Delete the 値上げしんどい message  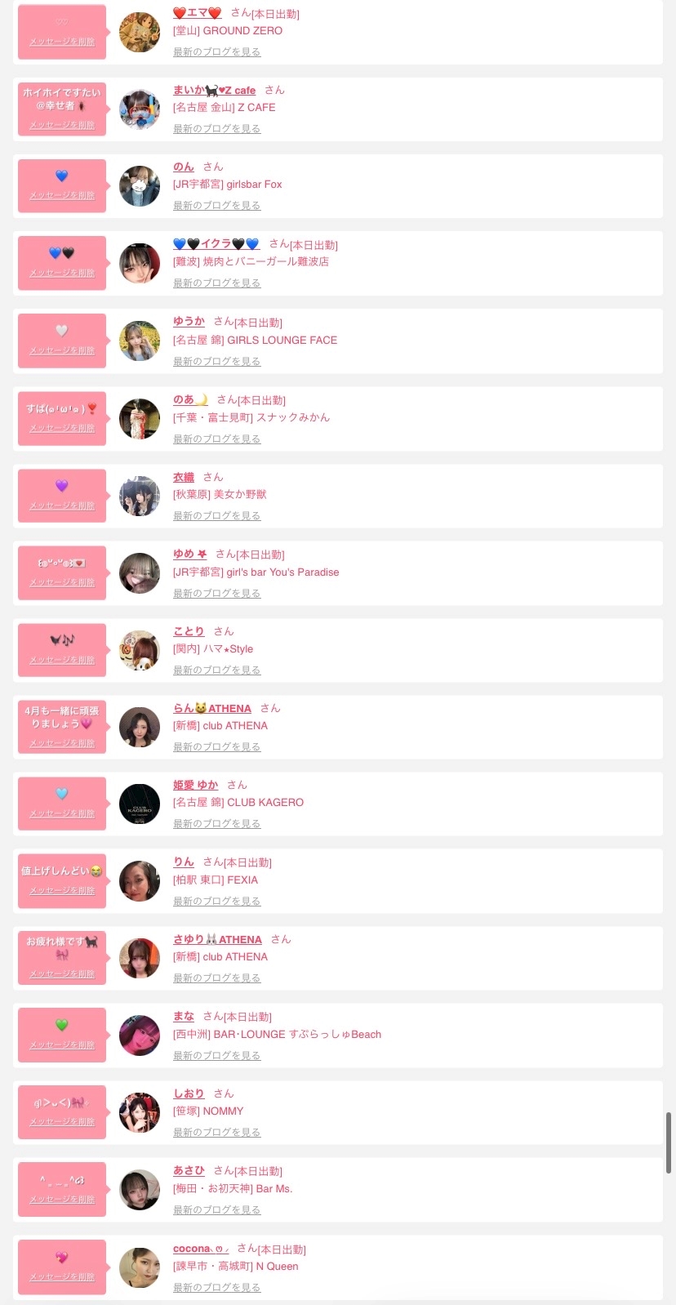pyautogui.click(x=62, y=891)
